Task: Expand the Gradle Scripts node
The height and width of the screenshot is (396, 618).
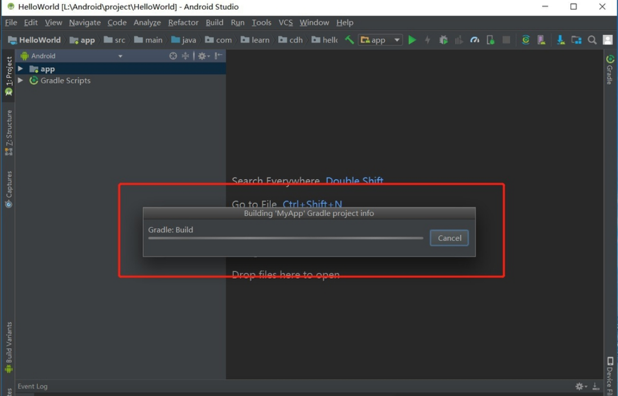Action: (x=21, y=80)
